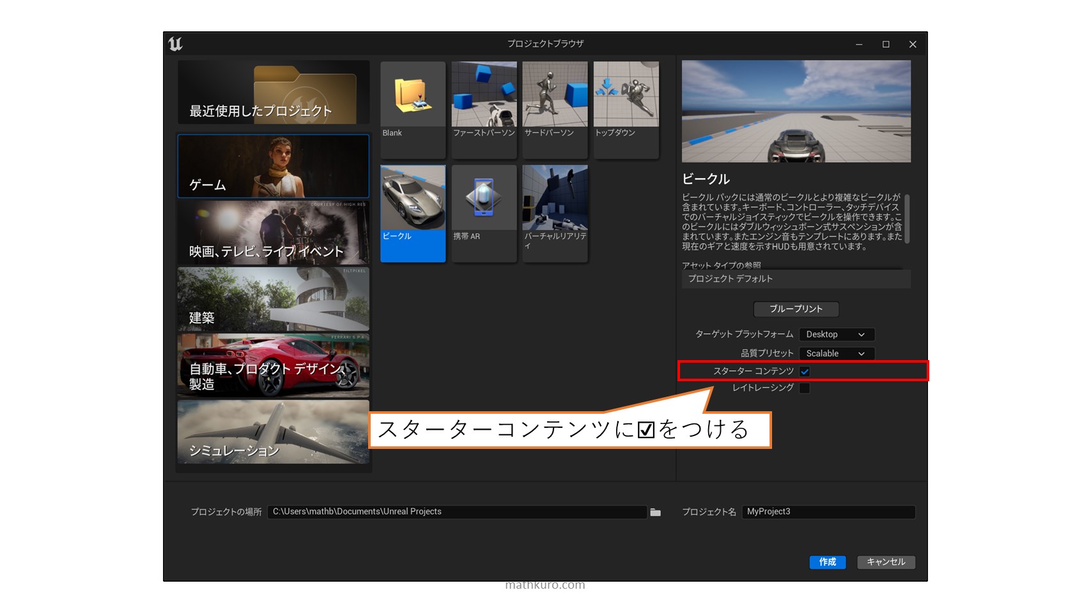This screenshot has width=1091, height=613.
Task: Click the ブループリント button
Action: point(796,309)
